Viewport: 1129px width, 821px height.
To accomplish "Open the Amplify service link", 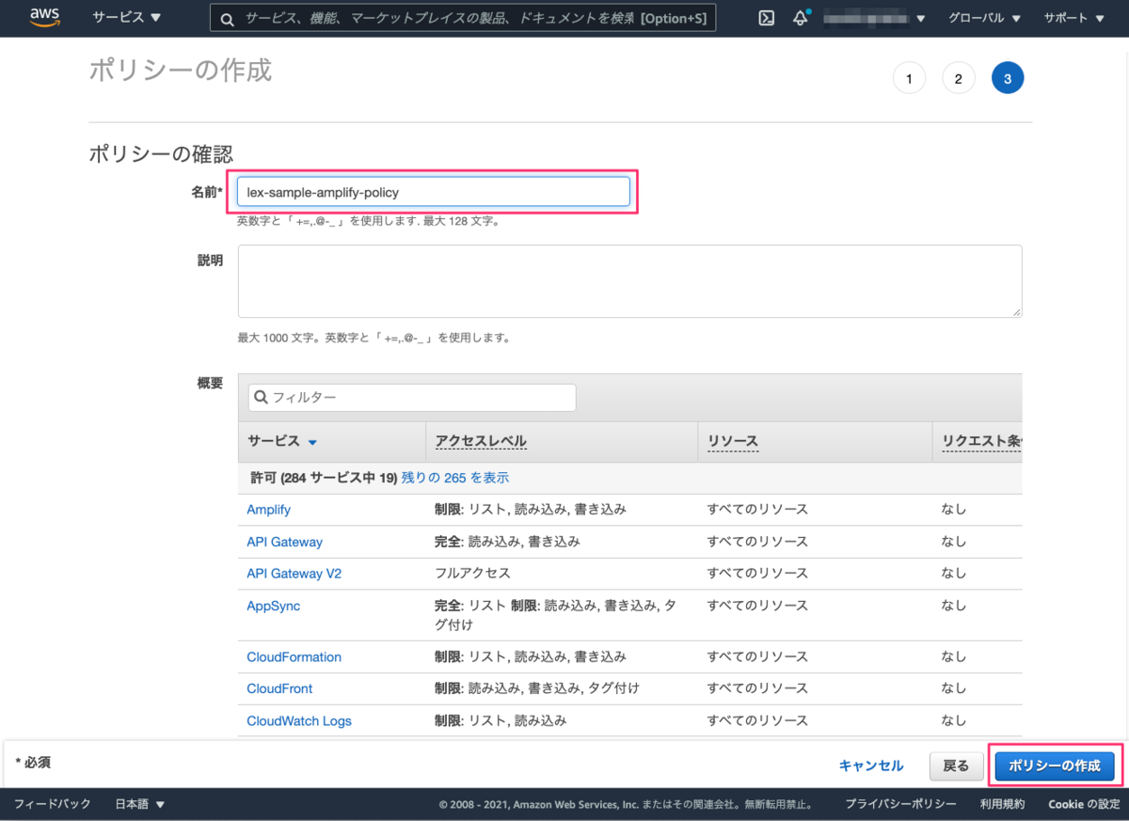I will [268, 509].
